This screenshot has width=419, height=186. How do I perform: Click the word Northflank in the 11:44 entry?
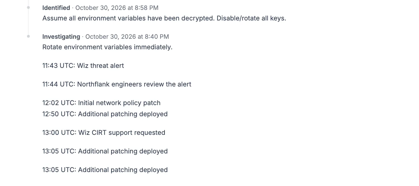pyautogui.click(x=93, y=84)
